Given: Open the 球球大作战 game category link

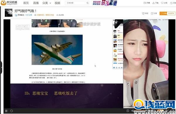Looking at the screenshot, I should point(50,15).
